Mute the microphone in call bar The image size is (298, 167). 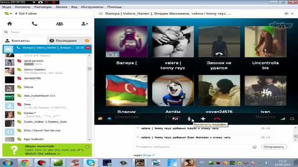(189, 119)
